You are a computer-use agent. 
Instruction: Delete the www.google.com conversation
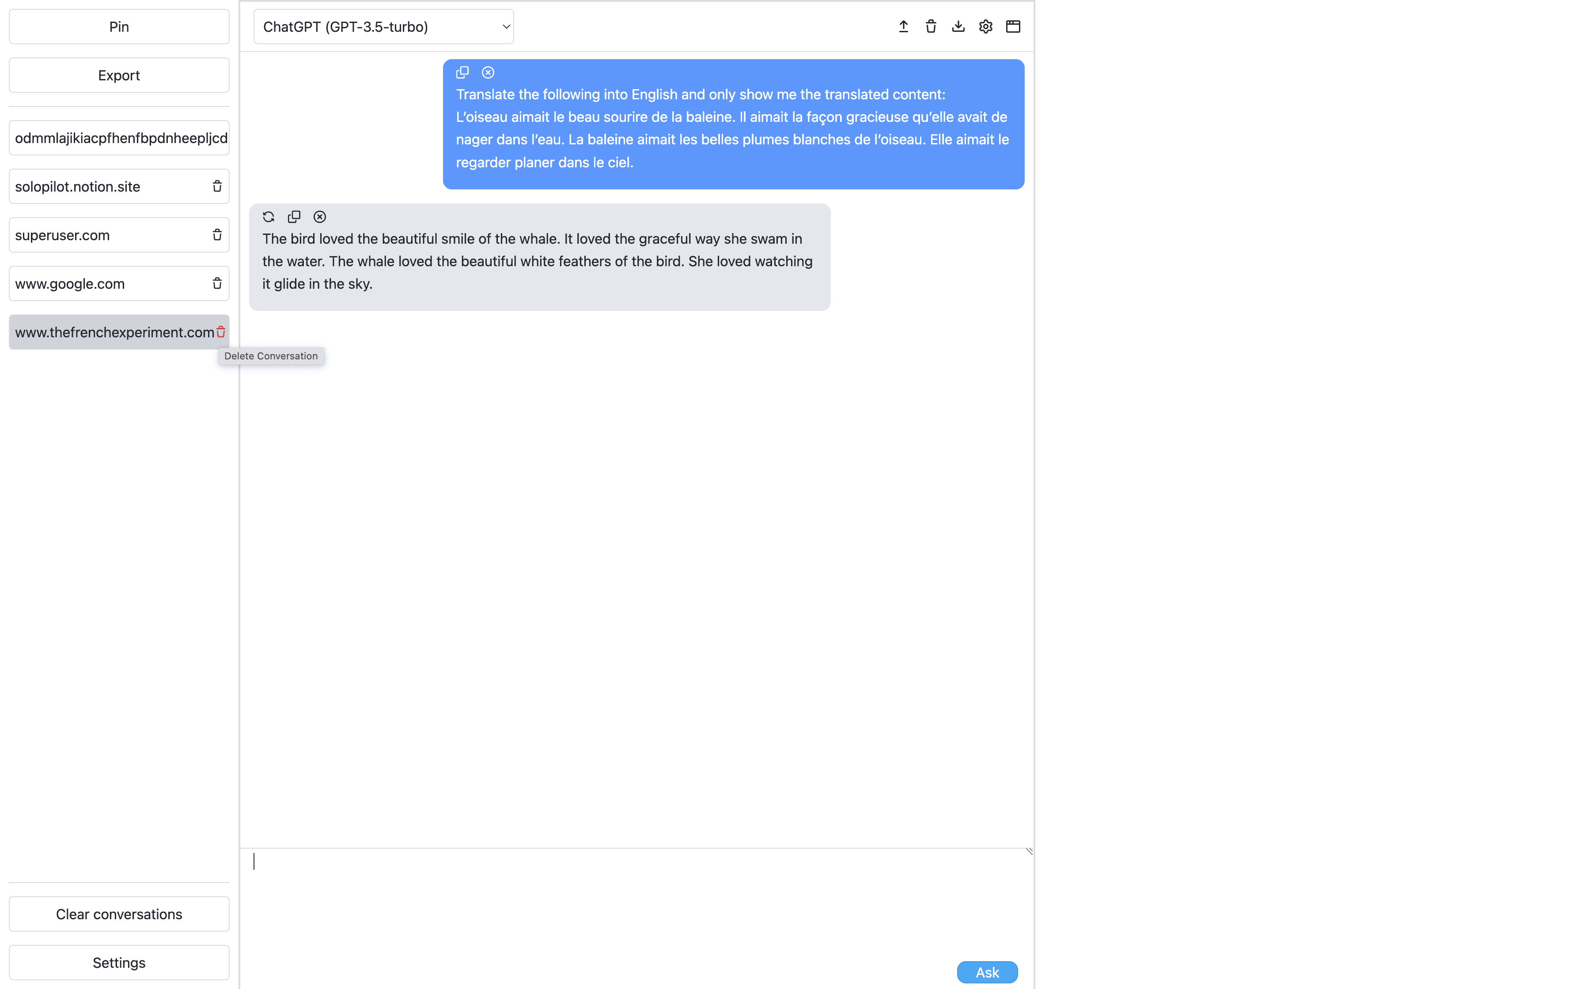tap(217, 283)
